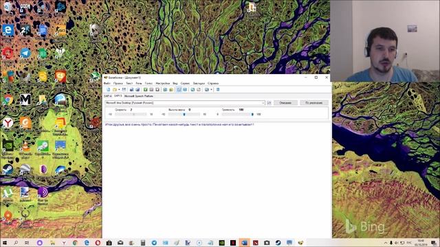Open taskbar search magnifier
This screenshot has height=247, width=440.
click(16, 243)
